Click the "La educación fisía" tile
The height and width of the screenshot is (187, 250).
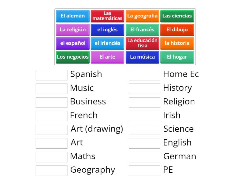pos(142,43)
